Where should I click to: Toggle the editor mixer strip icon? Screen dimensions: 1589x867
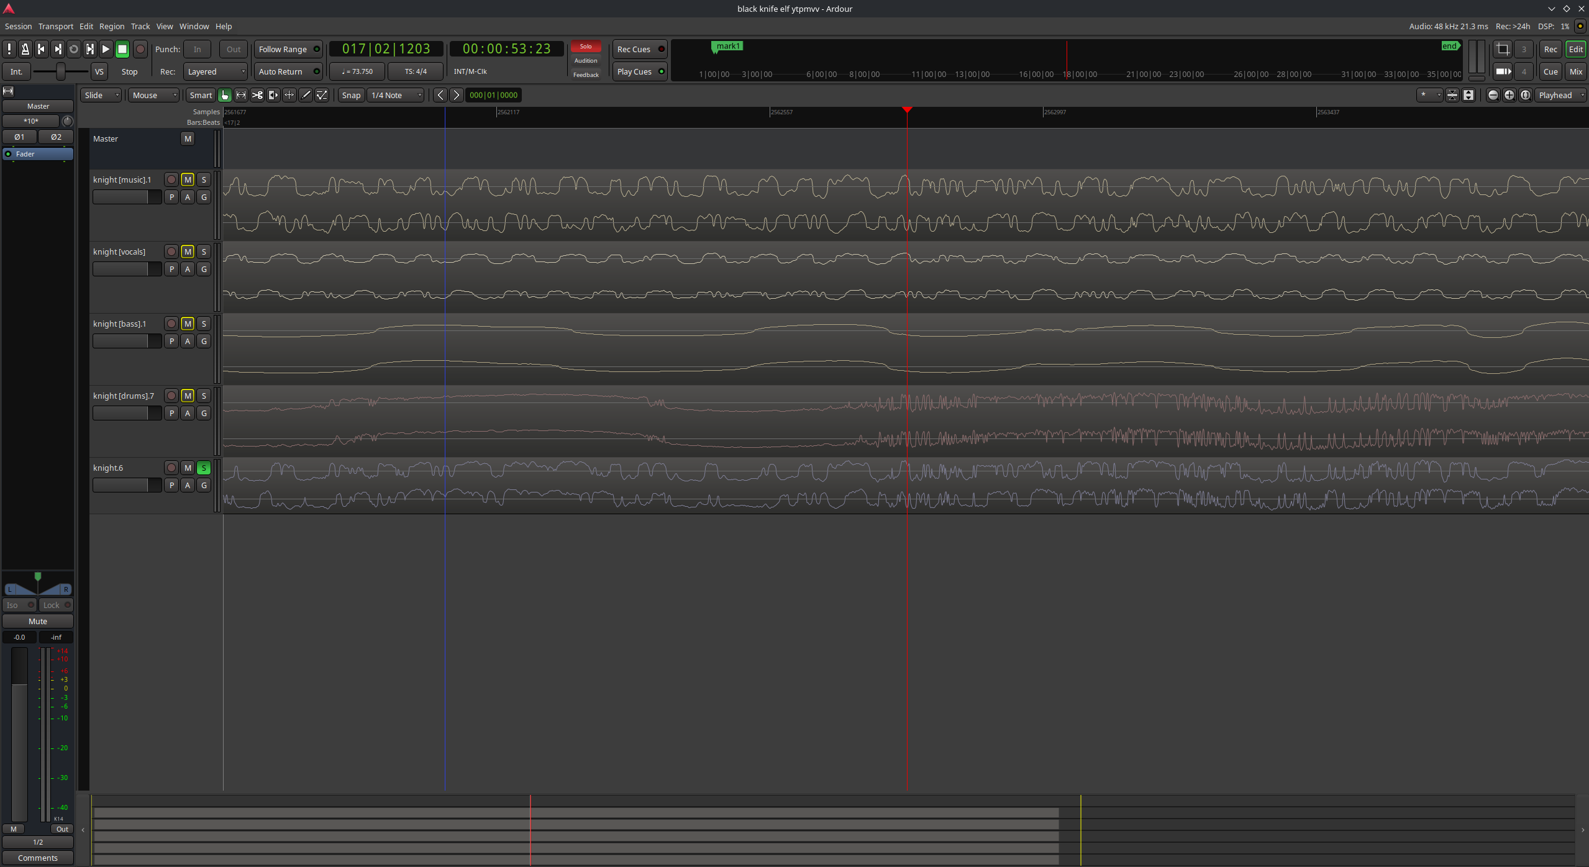coord(8,91)
